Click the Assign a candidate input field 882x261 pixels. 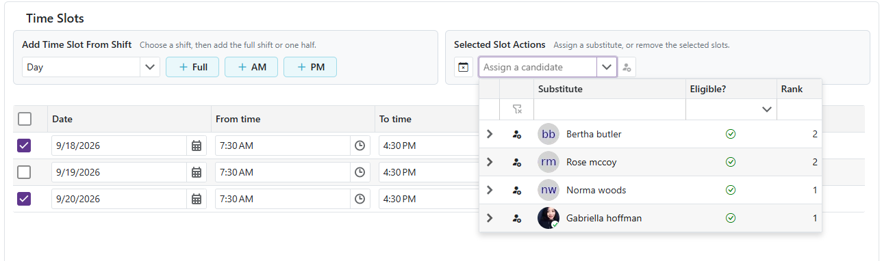(538, 67)
